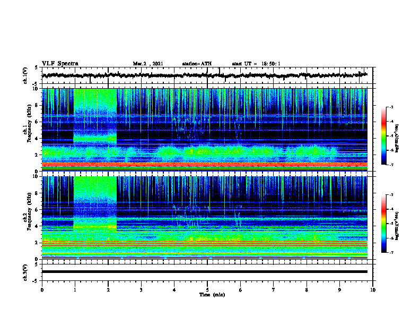Click the "-5" label on upper colorbar
Image resolution: width=420 pixels, height=325 pixels.
point(391,136)
